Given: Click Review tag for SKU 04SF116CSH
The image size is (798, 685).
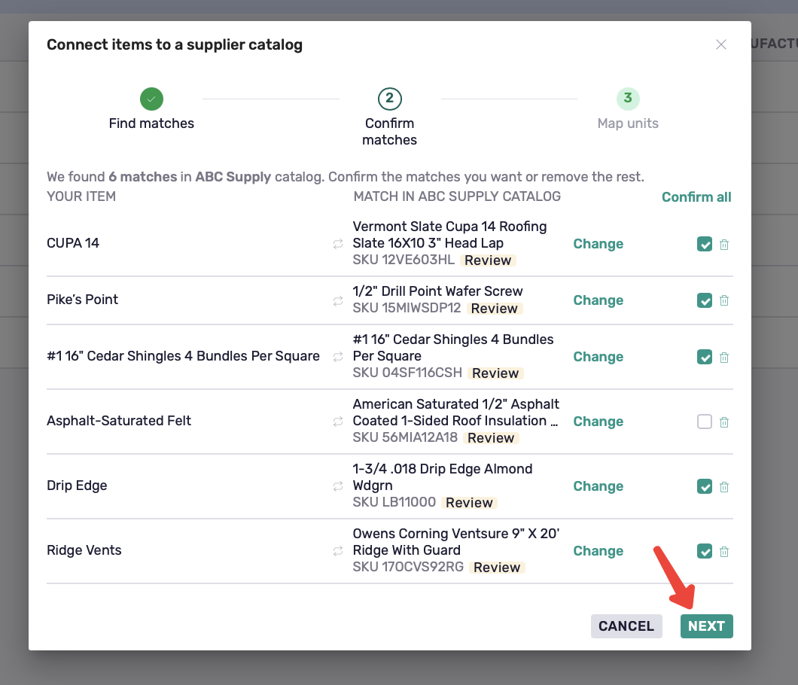Looking at the screenshot, I should click(x=495, y=373).
